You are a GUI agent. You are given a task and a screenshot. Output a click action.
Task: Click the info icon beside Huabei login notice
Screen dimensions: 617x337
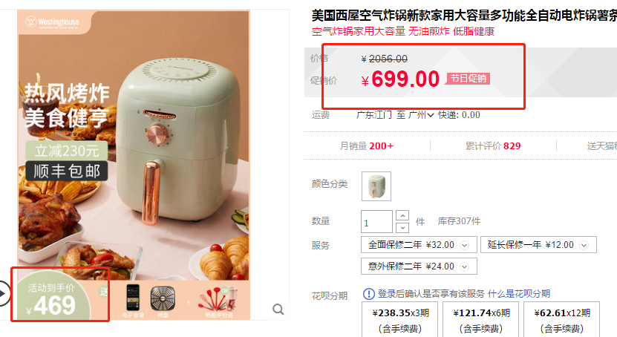369,294
